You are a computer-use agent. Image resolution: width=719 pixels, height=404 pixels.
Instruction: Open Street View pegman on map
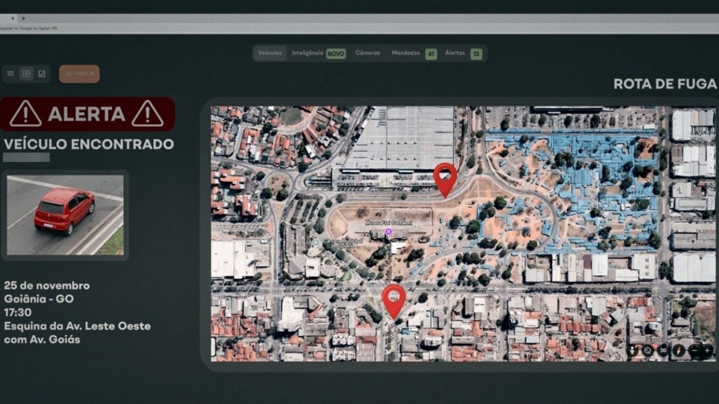tap(632, 351)
